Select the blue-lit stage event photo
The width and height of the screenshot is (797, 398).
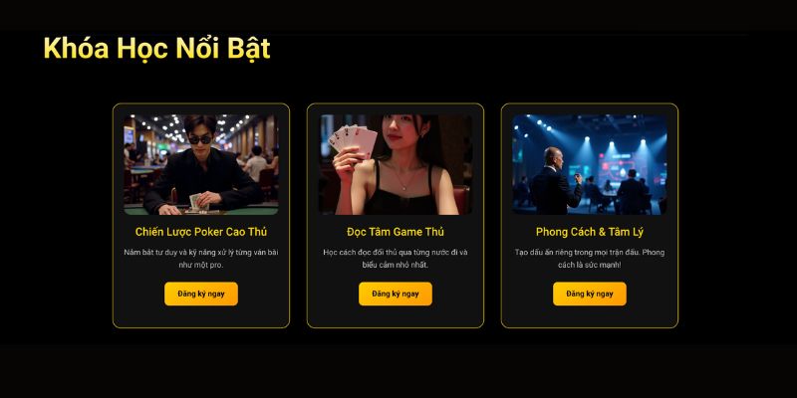(590, 164)
